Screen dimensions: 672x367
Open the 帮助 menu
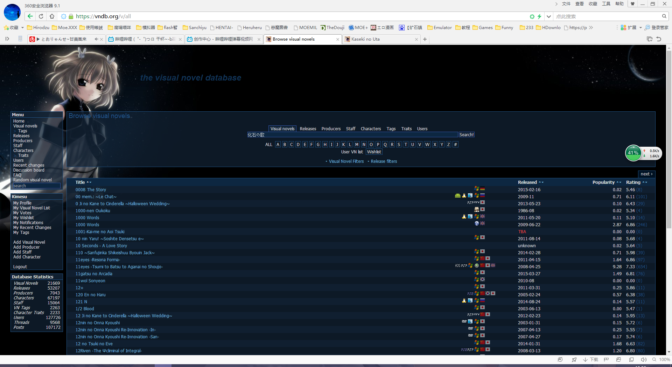(619, 4)
